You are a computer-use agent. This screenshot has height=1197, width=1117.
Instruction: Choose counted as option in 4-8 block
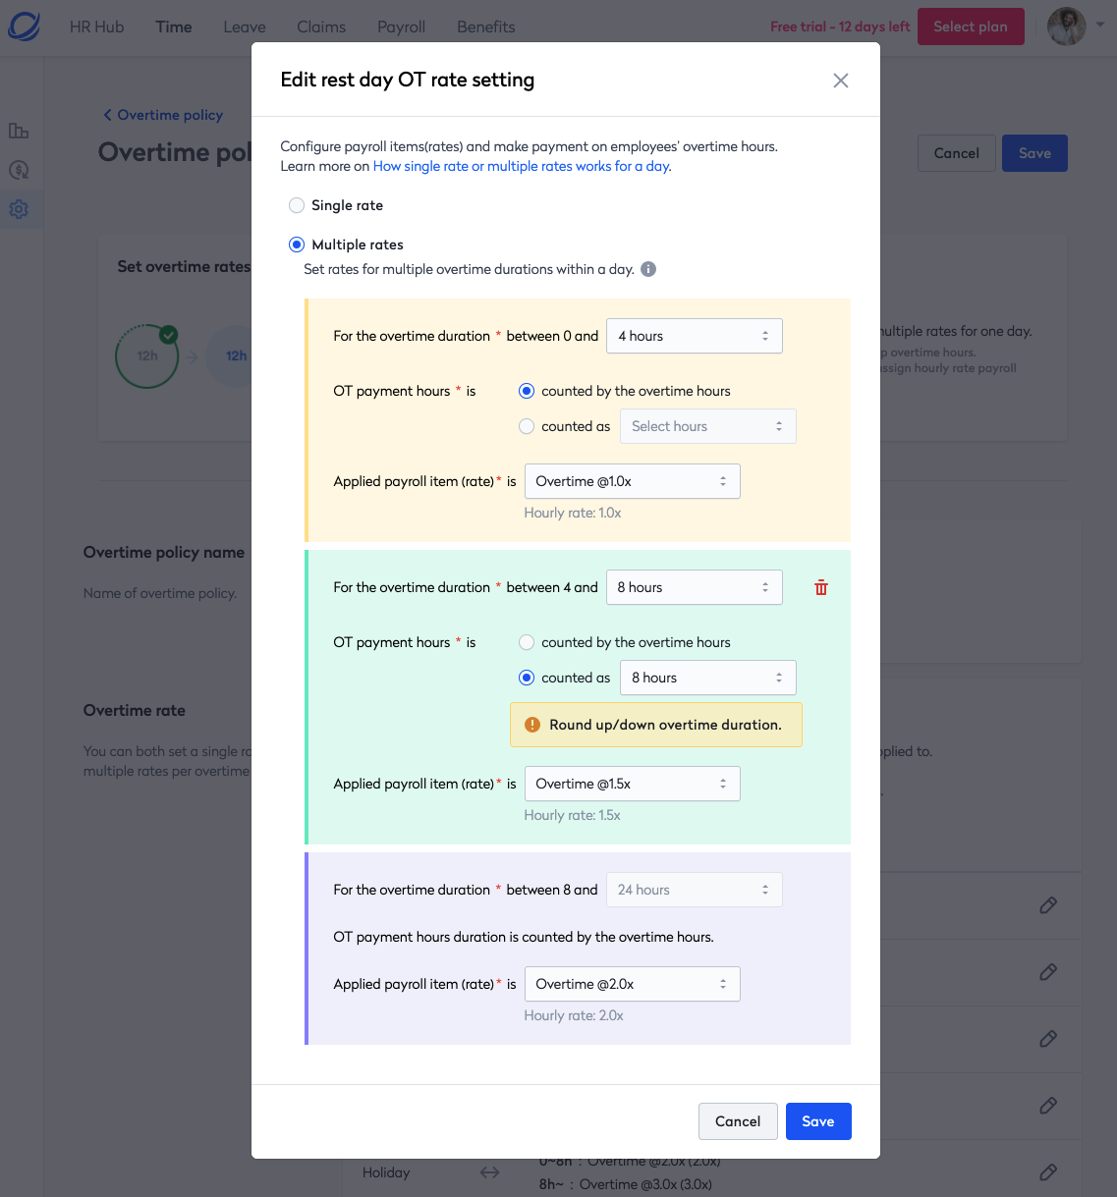click(x=527, y=678)
